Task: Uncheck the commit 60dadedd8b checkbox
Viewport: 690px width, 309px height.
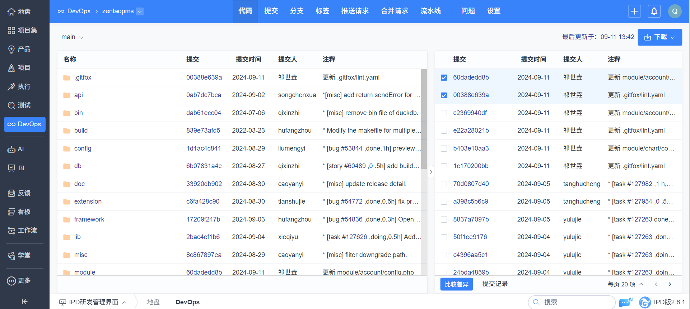Action: (x=444, y=78)
